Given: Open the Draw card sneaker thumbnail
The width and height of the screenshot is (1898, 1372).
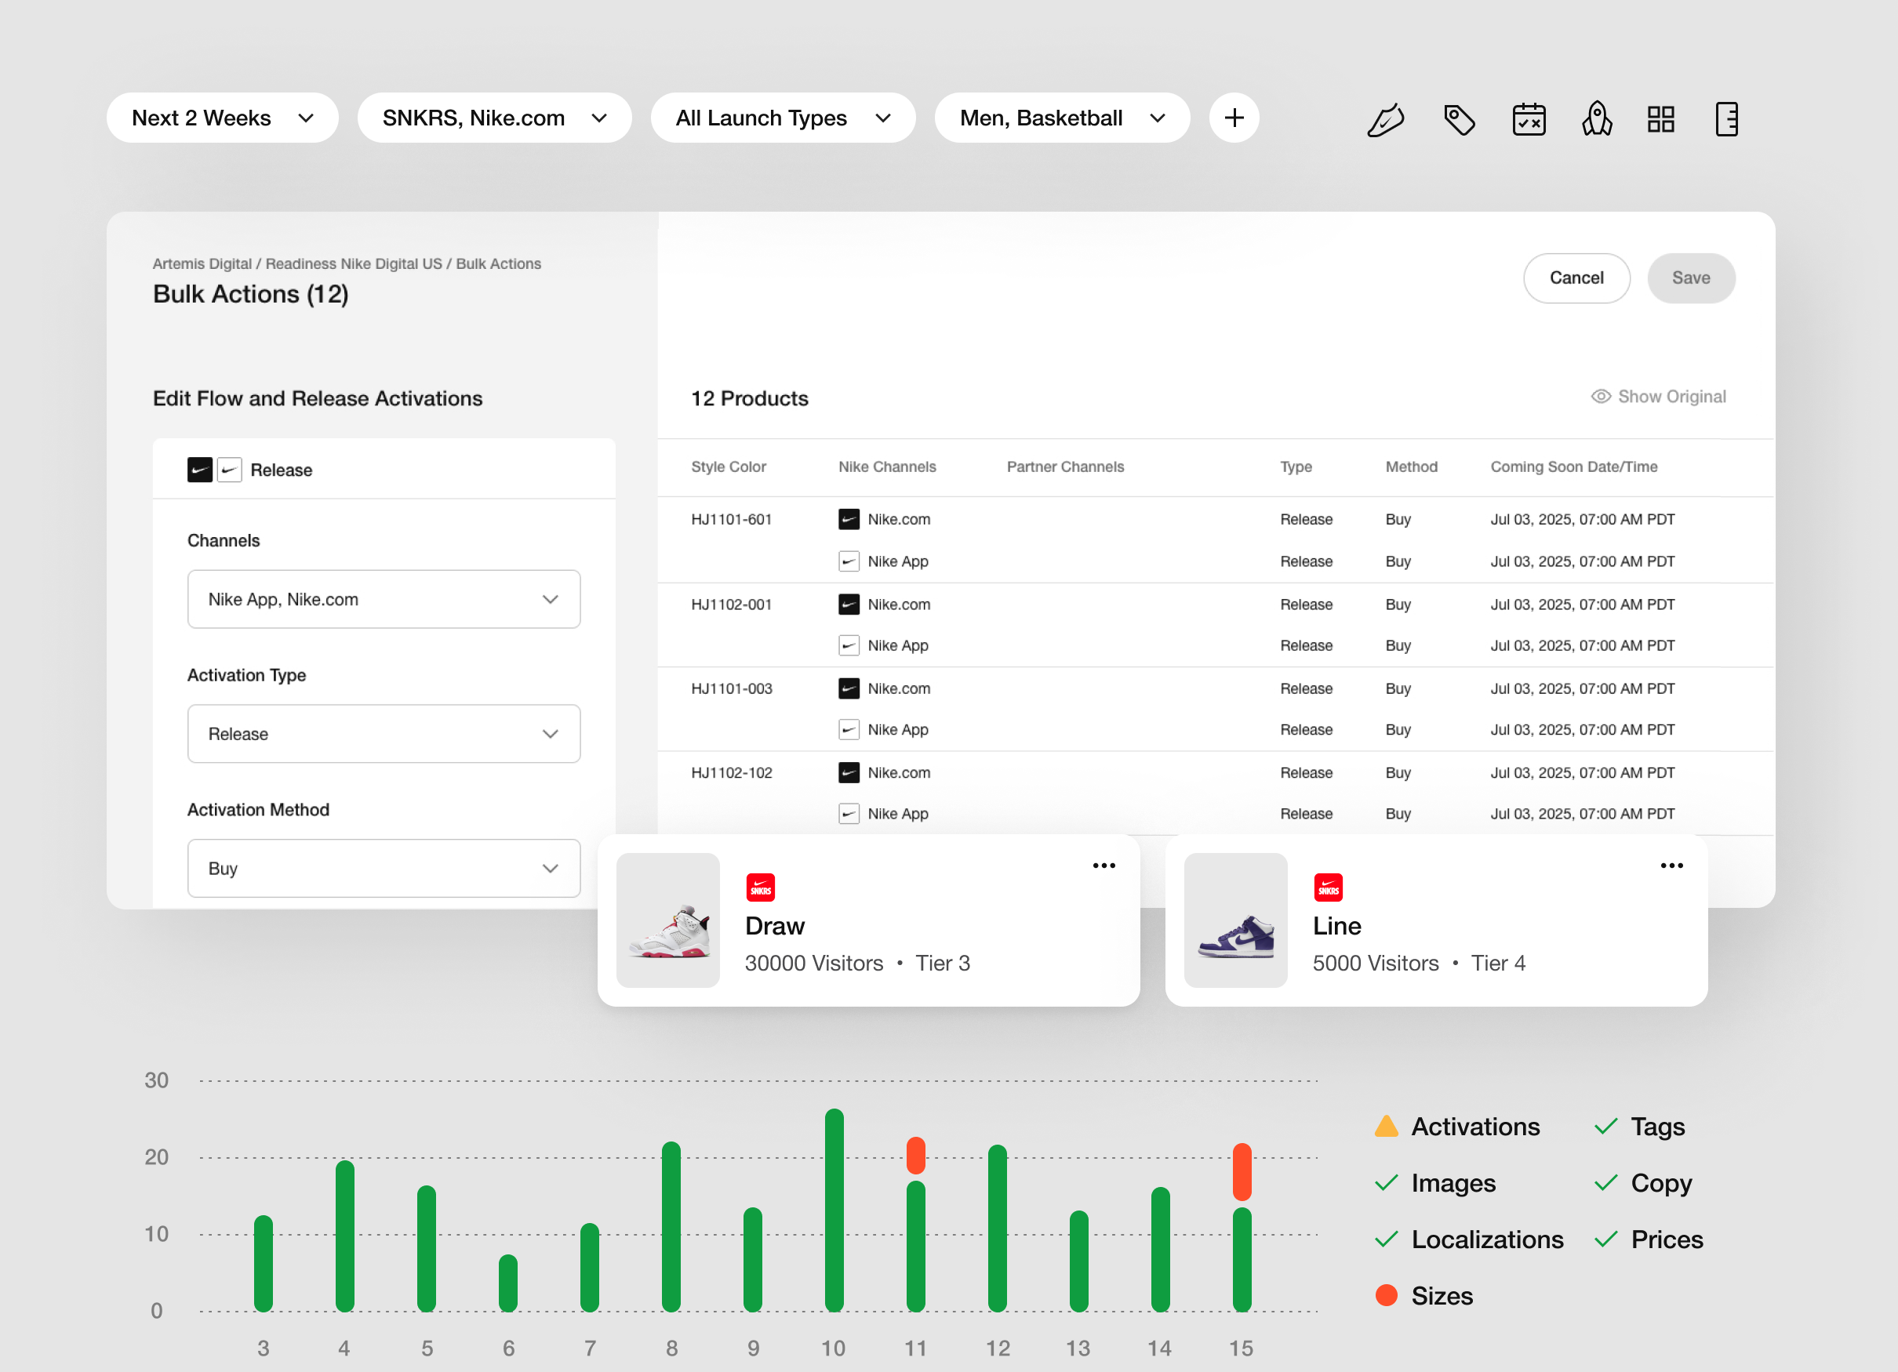Looking at the screenshot, I should [x=667, y=920].
